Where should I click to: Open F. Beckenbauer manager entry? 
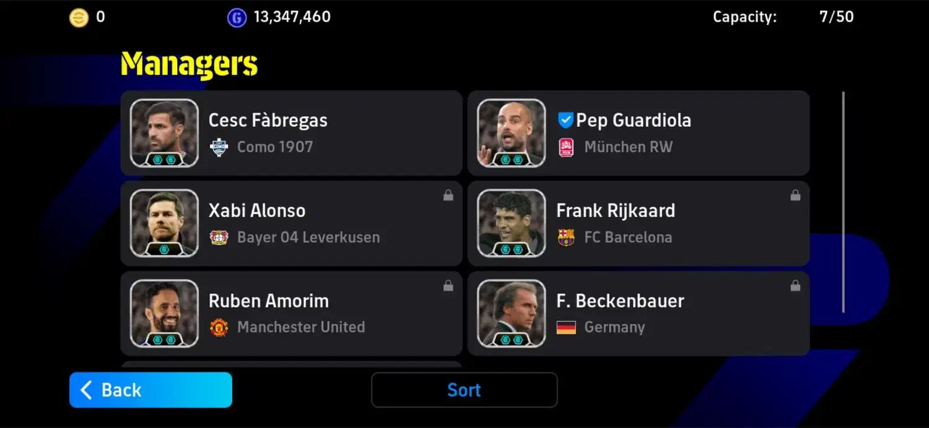[x=639, y=314]
